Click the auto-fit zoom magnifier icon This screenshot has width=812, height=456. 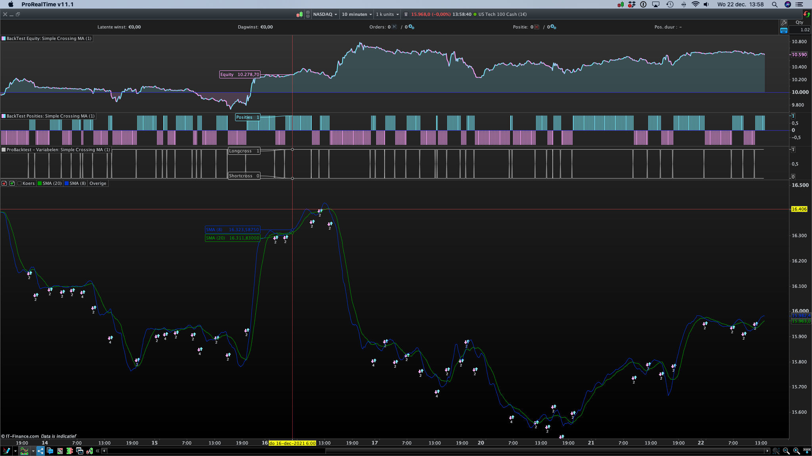[776, 451]
